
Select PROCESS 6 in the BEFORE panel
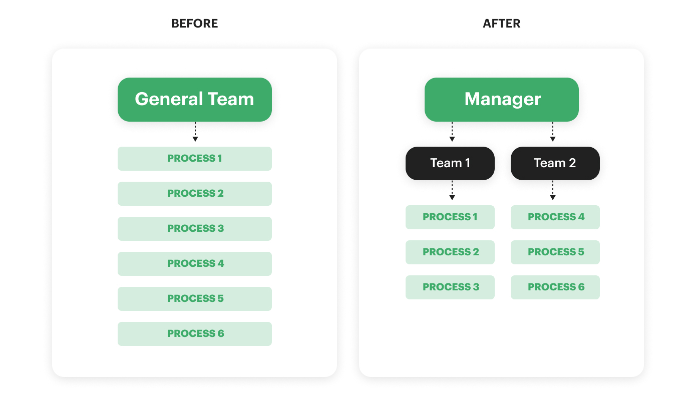194,334
